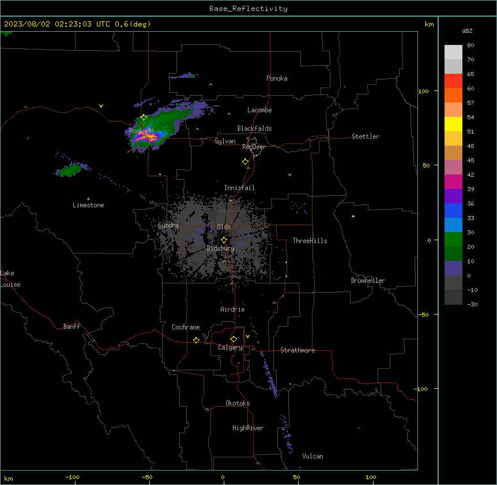The height and width of the screenshot is (485, 497).
Task: Click the Blackfalds city label
Action: pyautogui.click(x=254, y=128)
